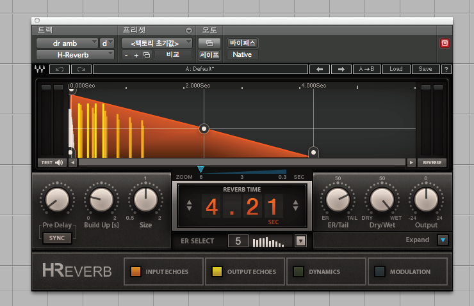Click the 4.21 reverb time display
The width and height of the screenshot is (474, 306).
pos(242,206)
